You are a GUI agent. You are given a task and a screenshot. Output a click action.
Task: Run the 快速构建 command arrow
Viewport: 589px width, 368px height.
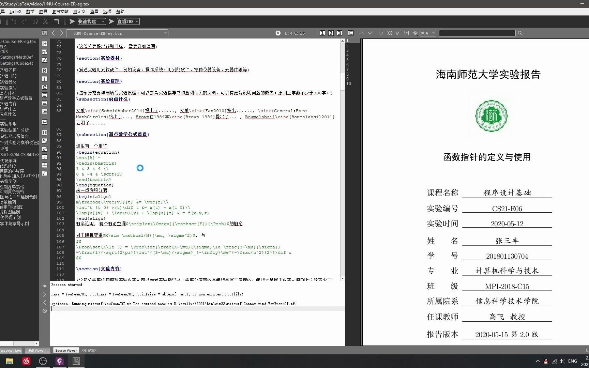click(72, 21)
